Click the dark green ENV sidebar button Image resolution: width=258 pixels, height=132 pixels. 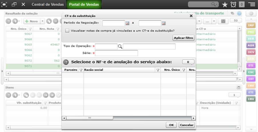(x=251, y=99)
